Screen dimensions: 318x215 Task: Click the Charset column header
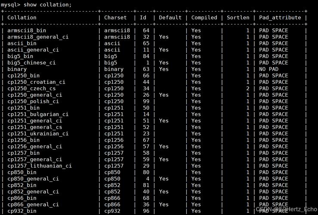[x=115, y=18]
